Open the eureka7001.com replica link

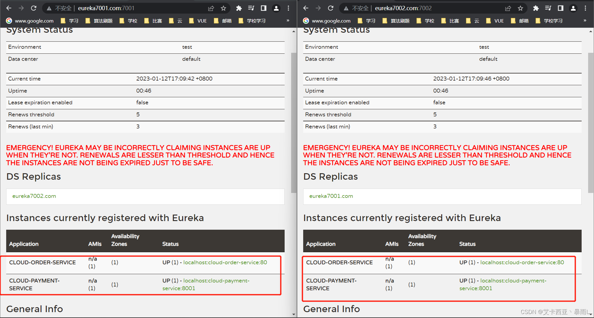click(x=331, y=196)
